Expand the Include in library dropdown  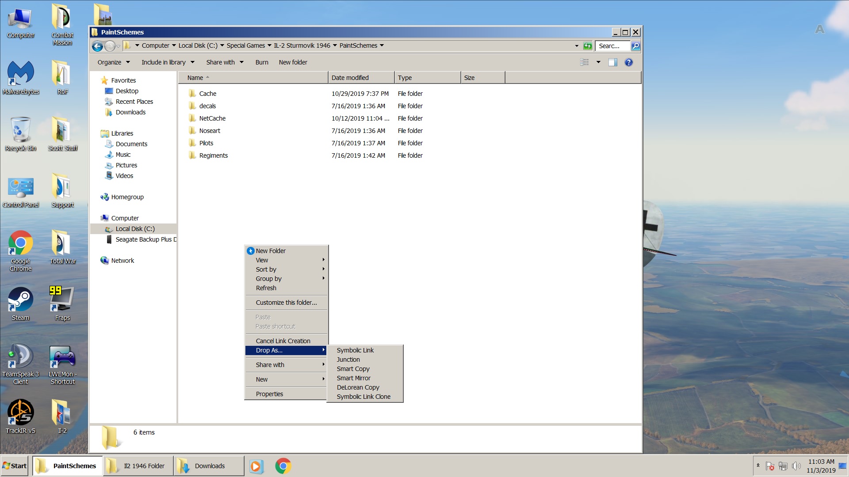click(168, 62)
